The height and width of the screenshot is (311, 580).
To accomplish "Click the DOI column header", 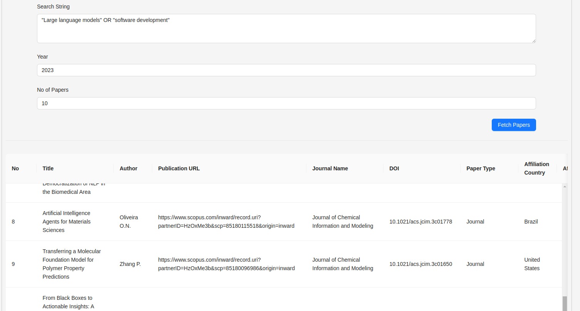I will pos(394,168).
